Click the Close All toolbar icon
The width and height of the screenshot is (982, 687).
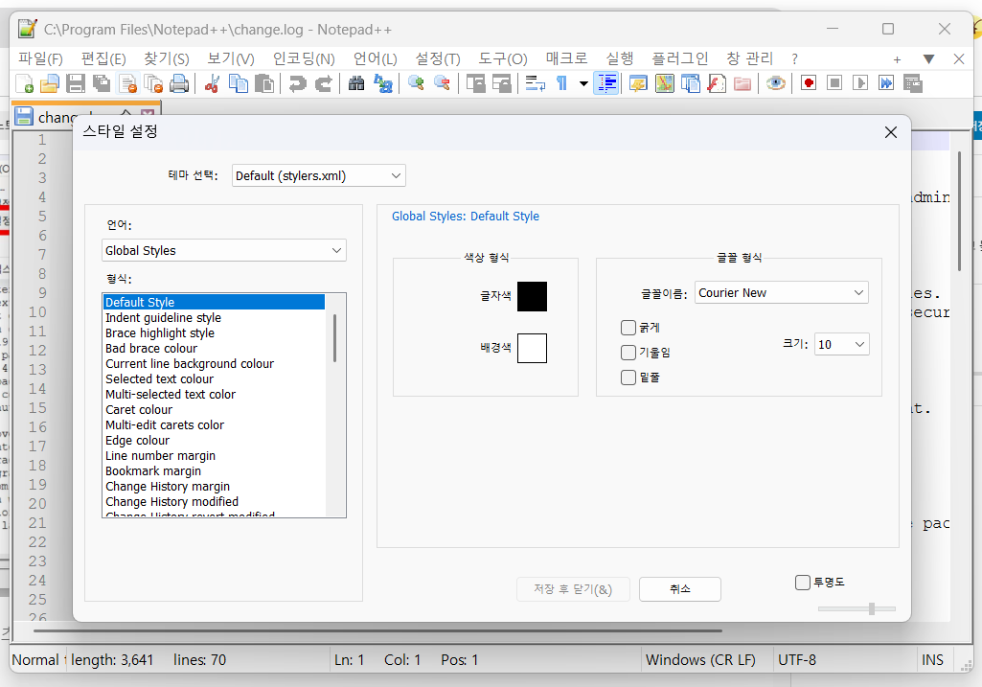(x=153, y=83)
